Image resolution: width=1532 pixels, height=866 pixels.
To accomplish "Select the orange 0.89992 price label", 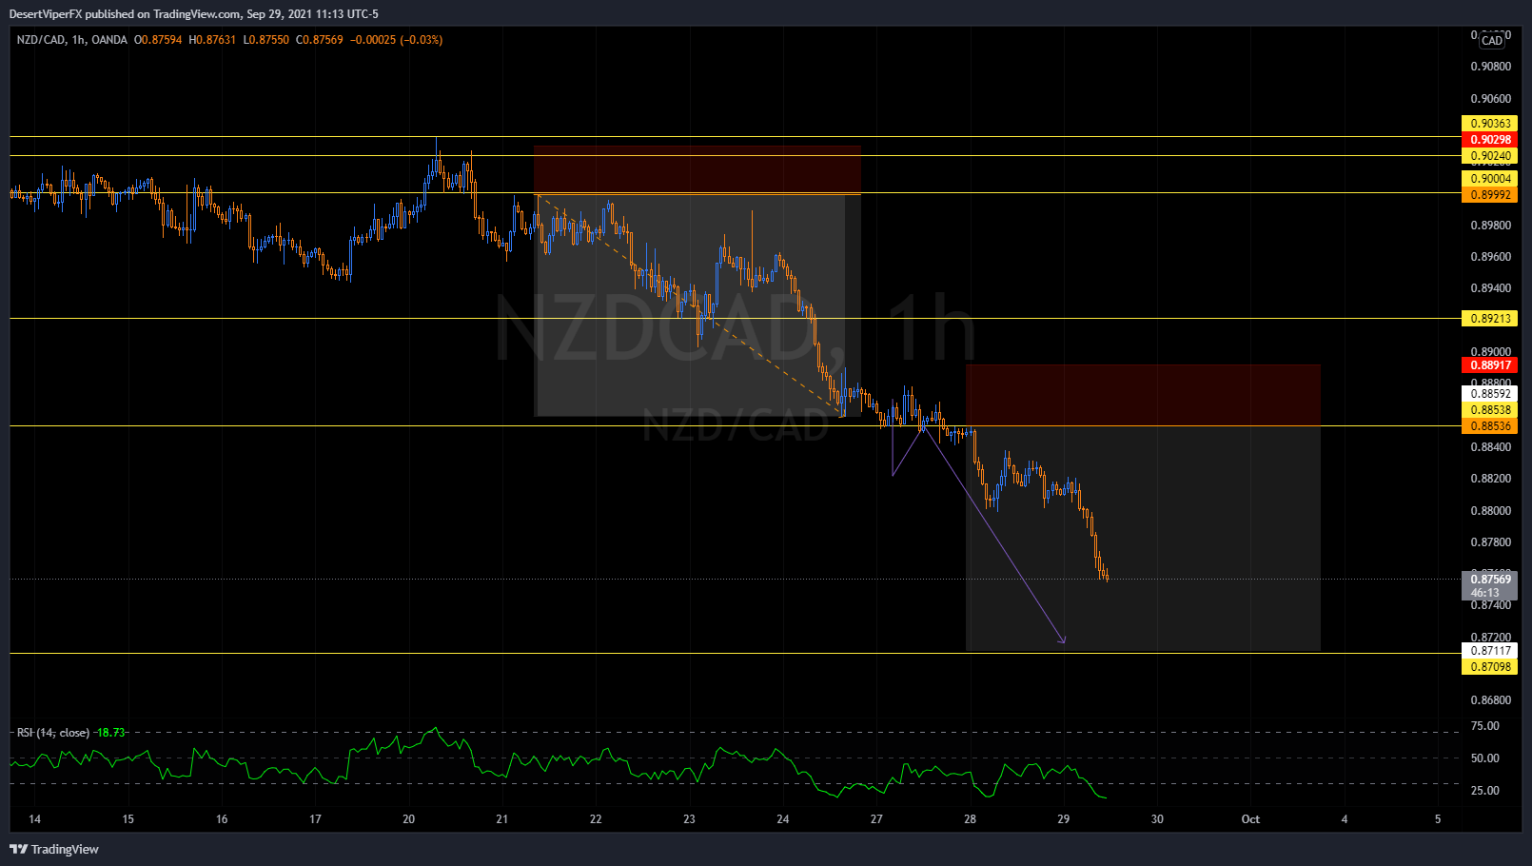I will click(1490, 195).
